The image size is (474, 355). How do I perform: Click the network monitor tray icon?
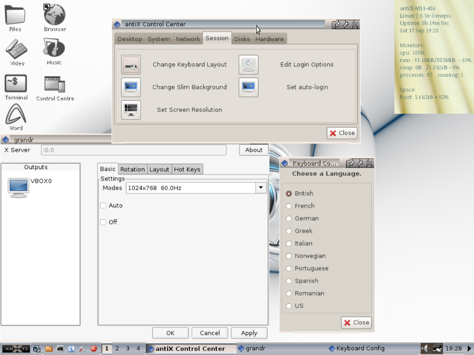[x=437, y=349]
